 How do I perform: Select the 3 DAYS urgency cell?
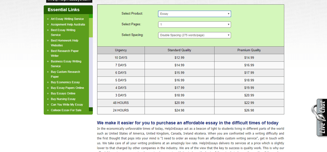[121, 95]
